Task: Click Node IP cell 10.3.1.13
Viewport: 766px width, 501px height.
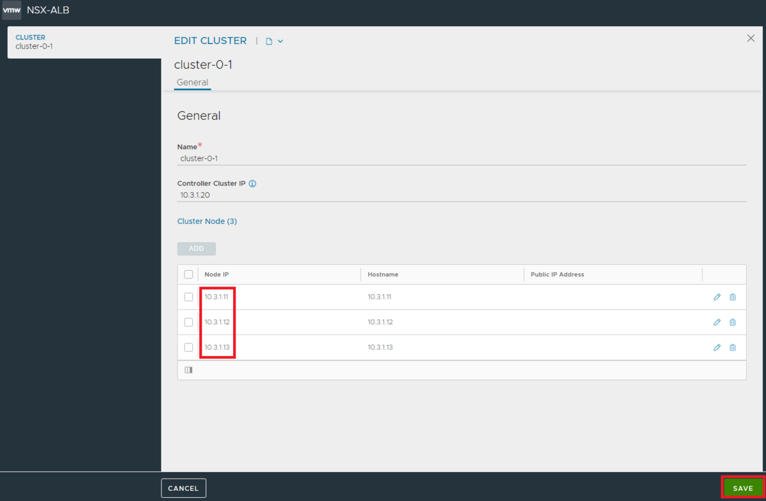Action: pos(217,347)
